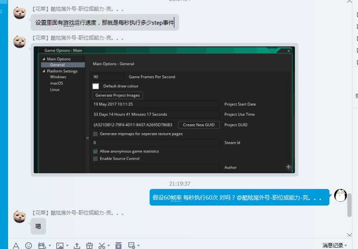Open the emoji smiley picker
This screenshot has height=249, width=358.
(x=29, y=245)
